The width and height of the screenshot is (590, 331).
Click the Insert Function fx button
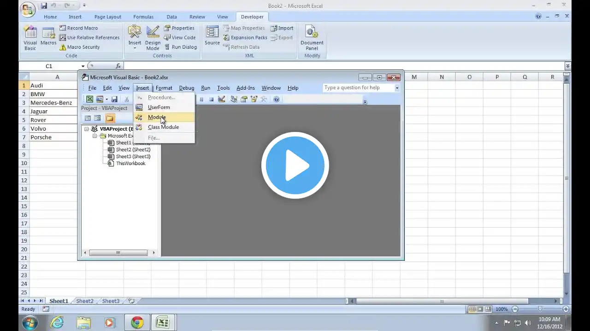(118, 66)
